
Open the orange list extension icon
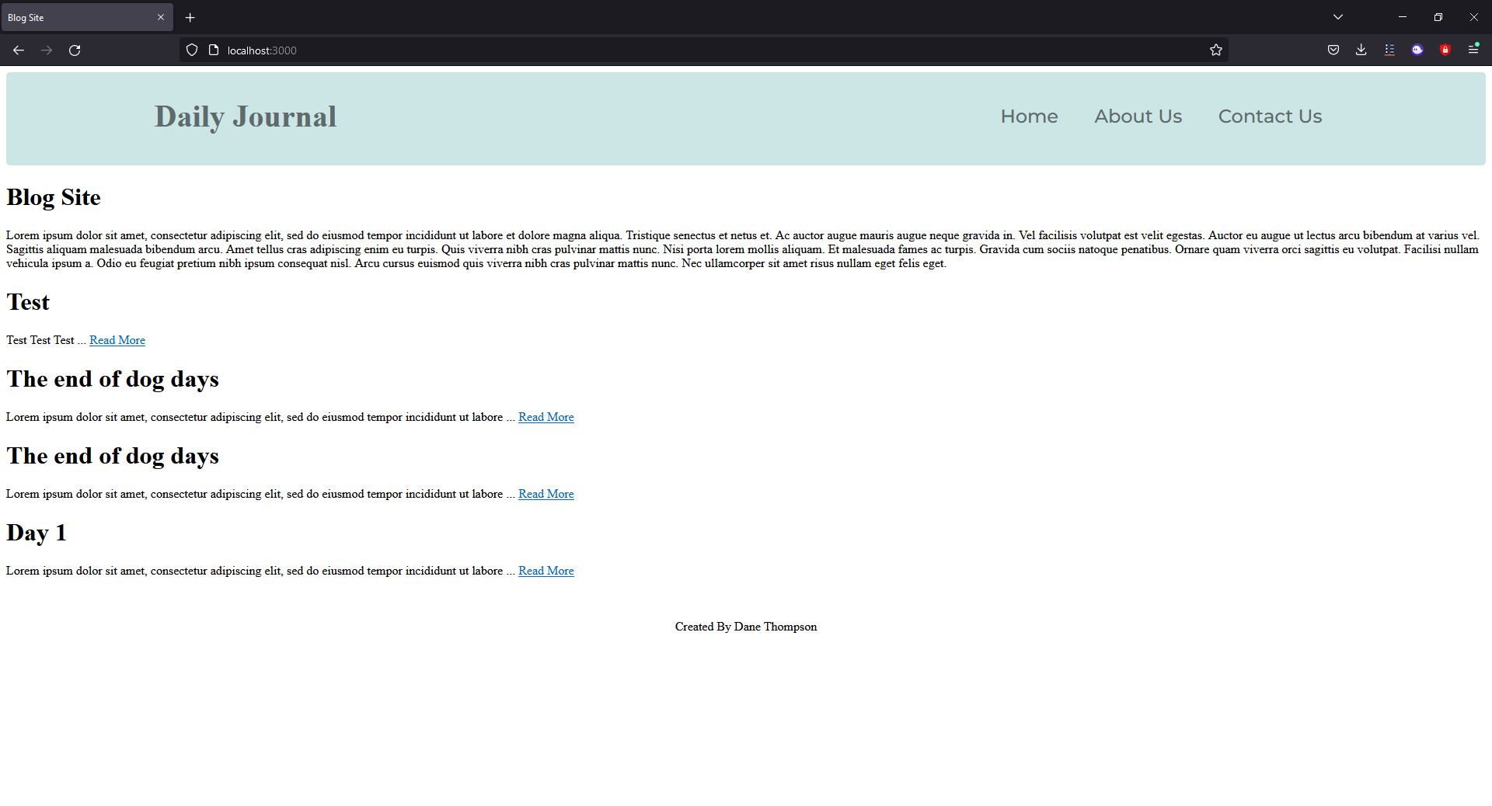coord(1389,50)
